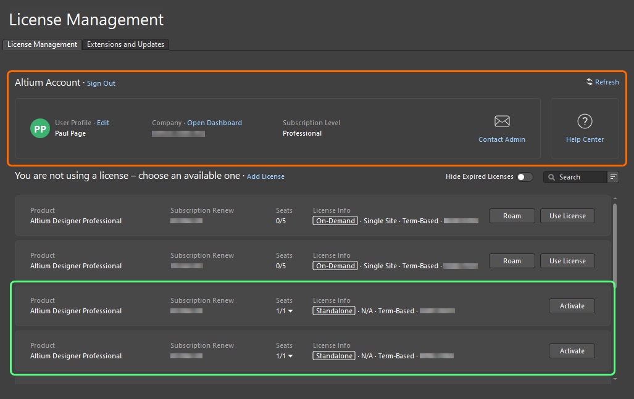Click the License Management page title
Image resolution: width=634 pixels, height=399 pixels.
[x=86, y=20]
